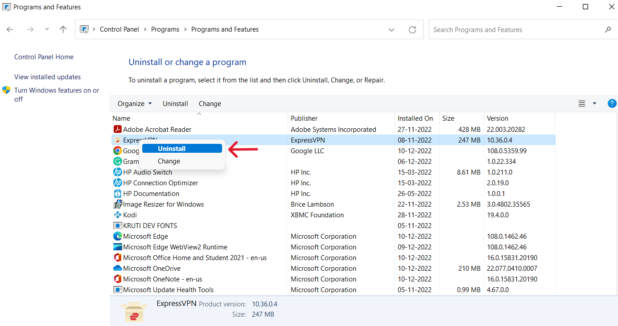Open the Organize dropdown
This screenshot has height=326, width=618.
point(135,104)
